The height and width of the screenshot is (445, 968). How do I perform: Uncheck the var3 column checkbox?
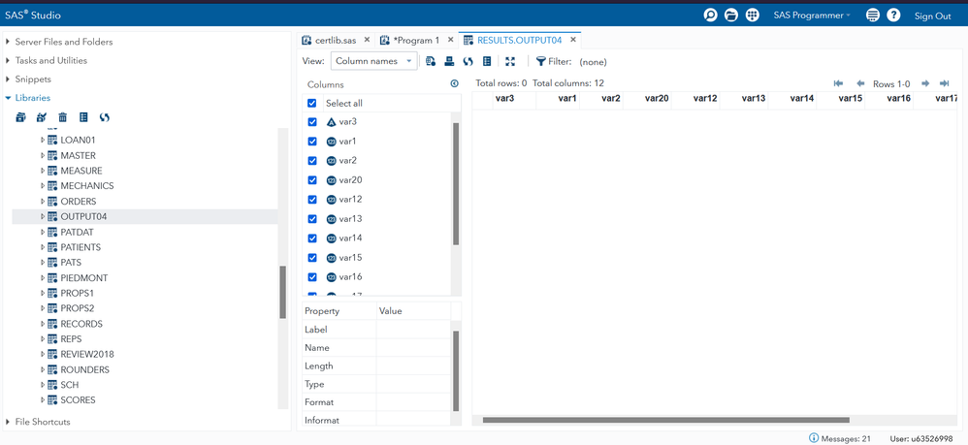312,122
